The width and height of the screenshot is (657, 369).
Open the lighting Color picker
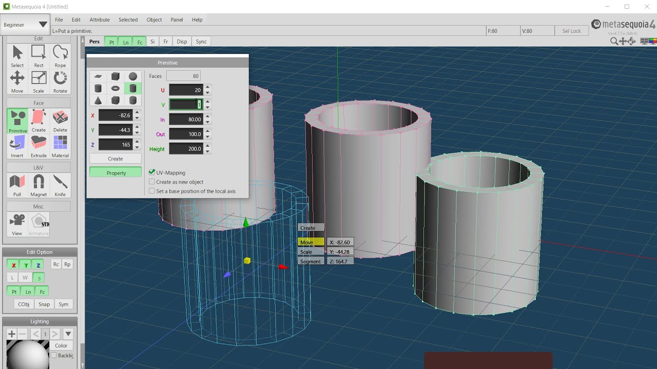tap(61, 345)
